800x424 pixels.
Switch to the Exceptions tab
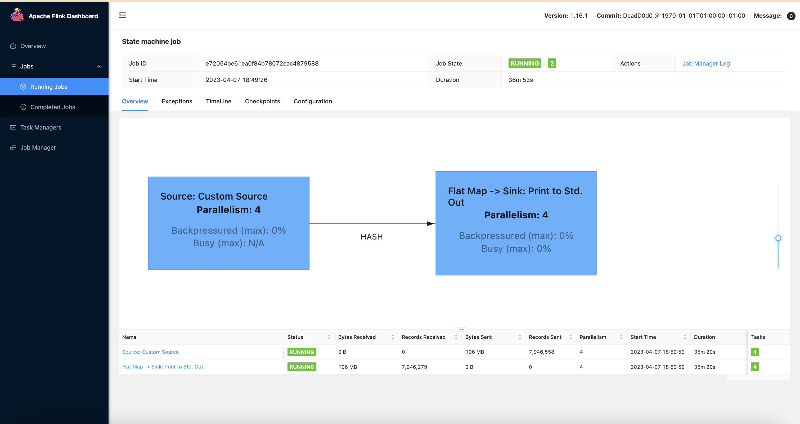177,101
